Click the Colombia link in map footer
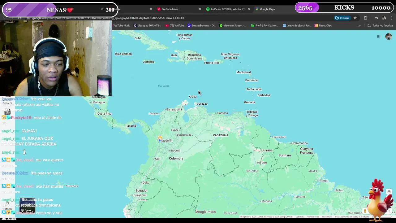 pos(300,217)
